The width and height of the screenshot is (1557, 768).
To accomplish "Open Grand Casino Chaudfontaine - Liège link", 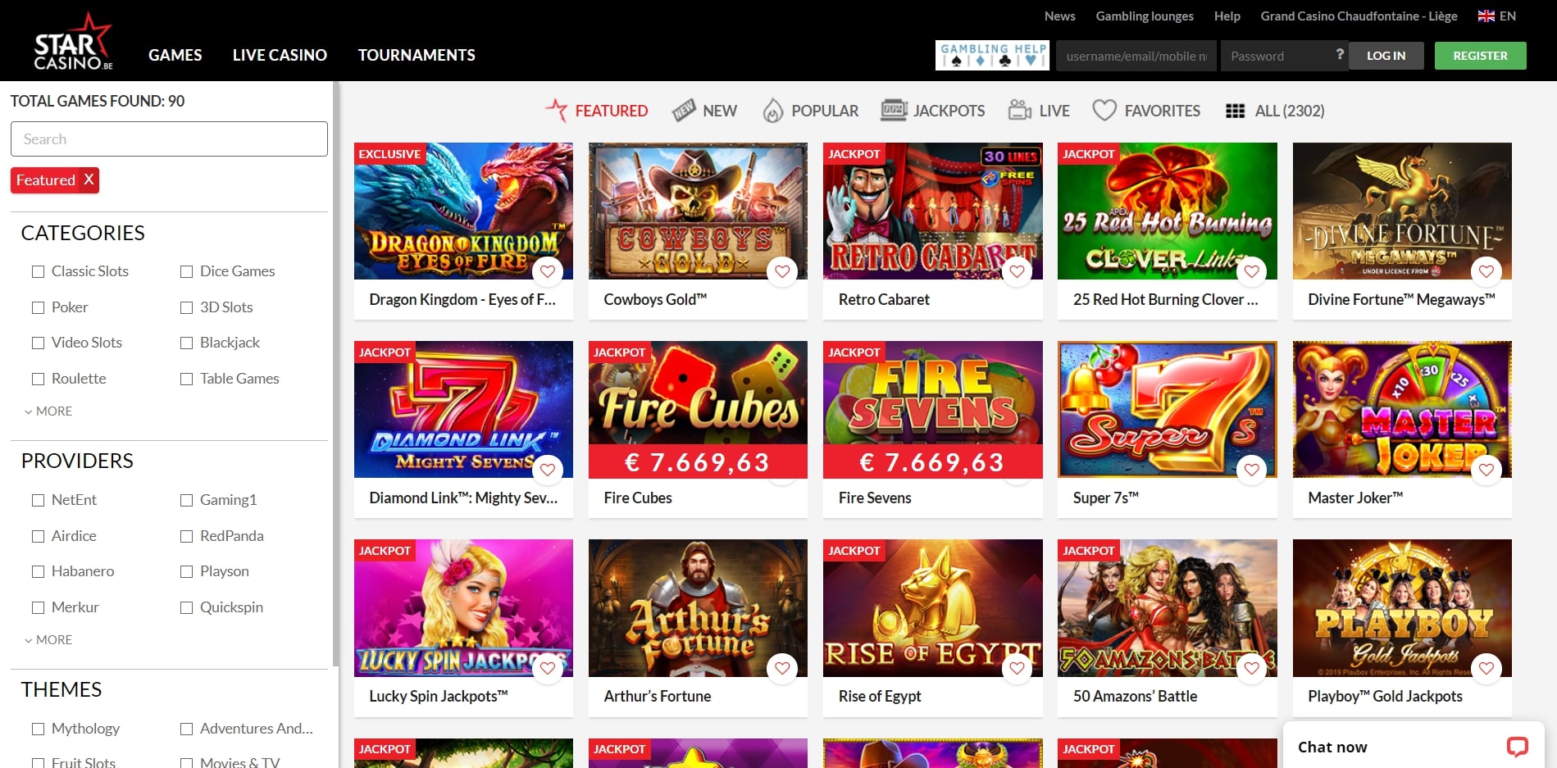I will pyautogui.click(x=1359, y=16).
